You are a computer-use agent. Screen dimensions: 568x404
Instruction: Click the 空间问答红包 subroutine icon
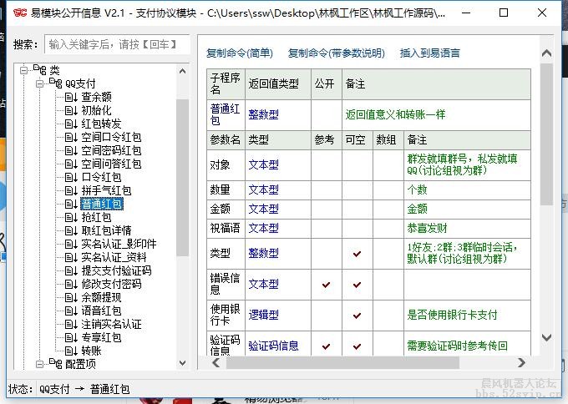coord(71,164)
